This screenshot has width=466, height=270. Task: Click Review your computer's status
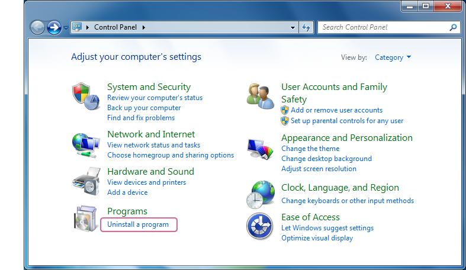(155, 98)
